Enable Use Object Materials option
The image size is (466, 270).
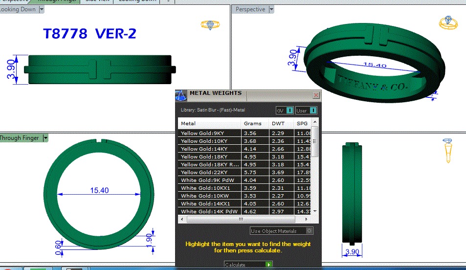click(x=309, y=231)
